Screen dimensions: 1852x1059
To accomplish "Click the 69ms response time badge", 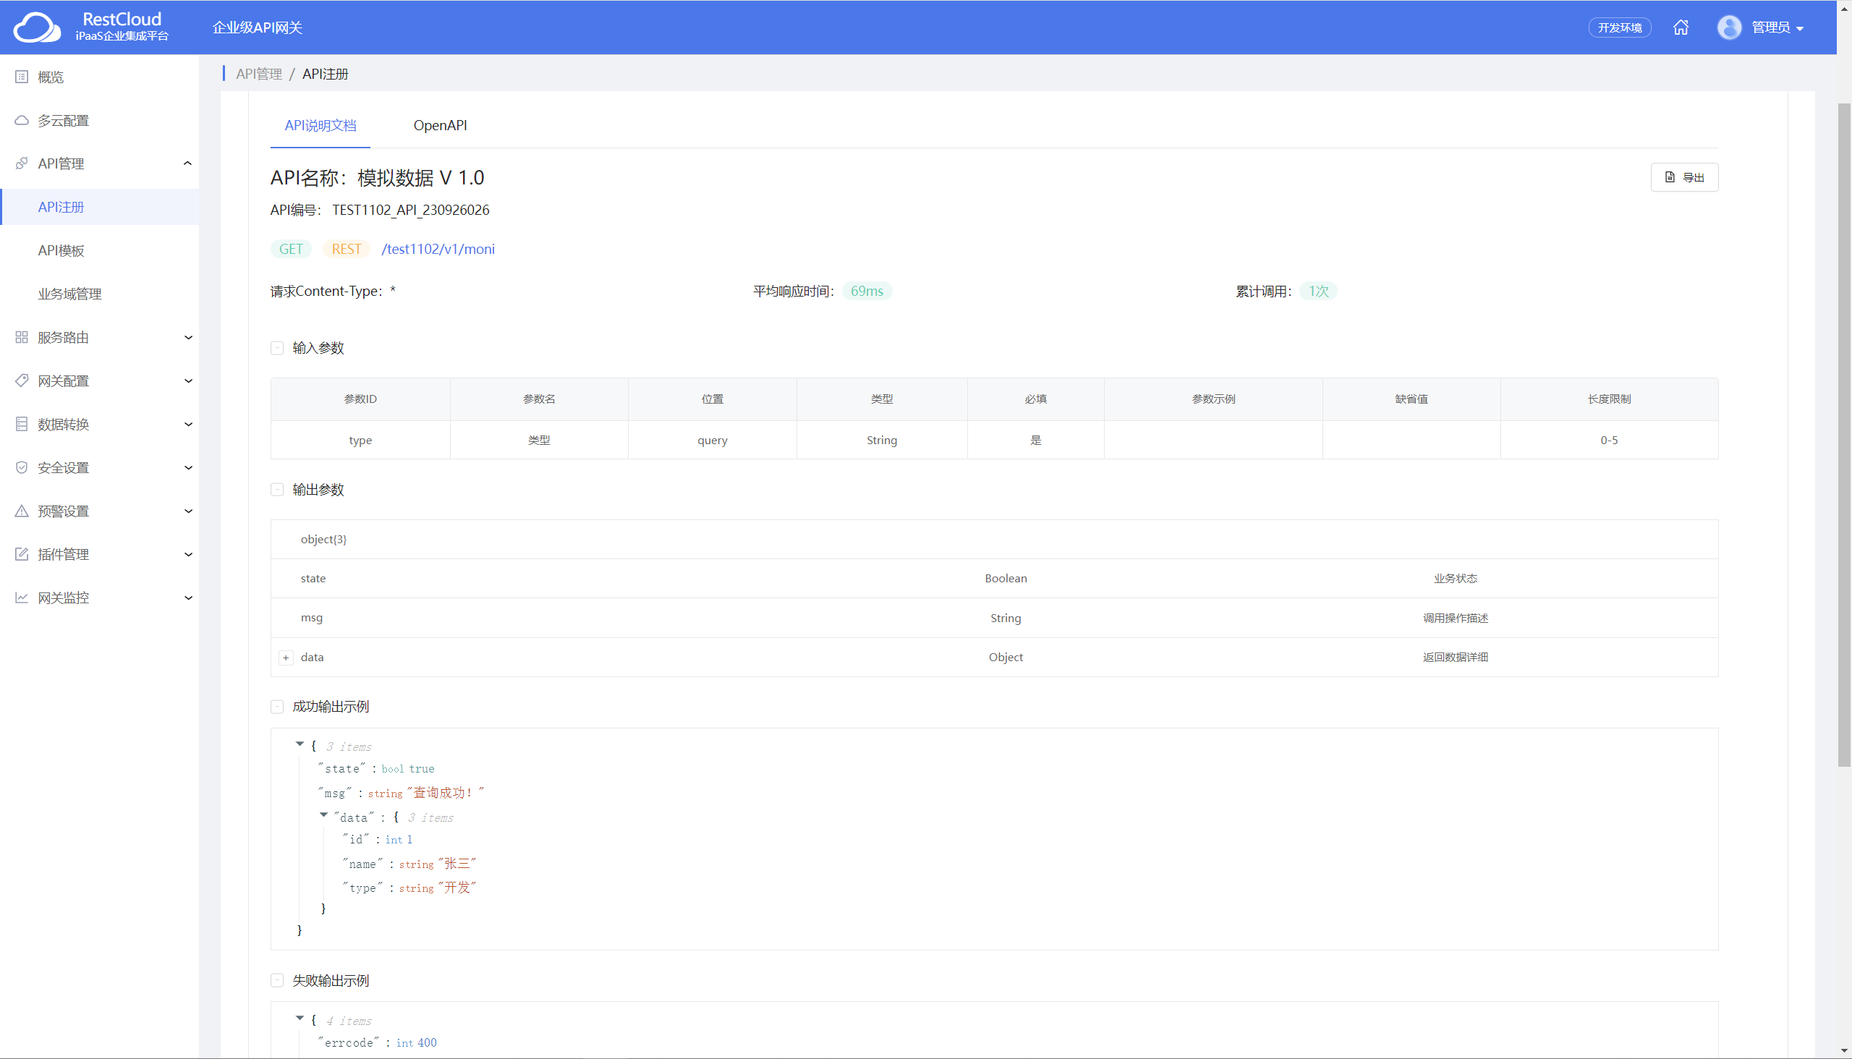I will [867, 291].
